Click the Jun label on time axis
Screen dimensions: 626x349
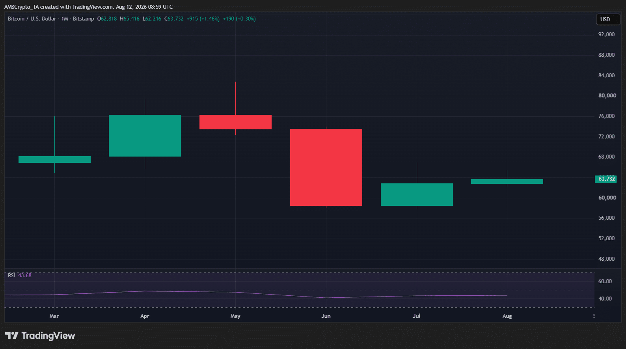tap(326, 316)
